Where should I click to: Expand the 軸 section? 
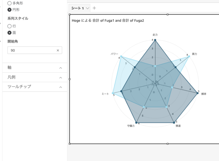(35, 67)
